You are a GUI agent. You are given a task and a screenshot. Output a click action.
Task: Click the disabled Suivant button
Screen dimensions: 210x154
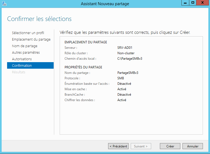click(x=141, y=146)
